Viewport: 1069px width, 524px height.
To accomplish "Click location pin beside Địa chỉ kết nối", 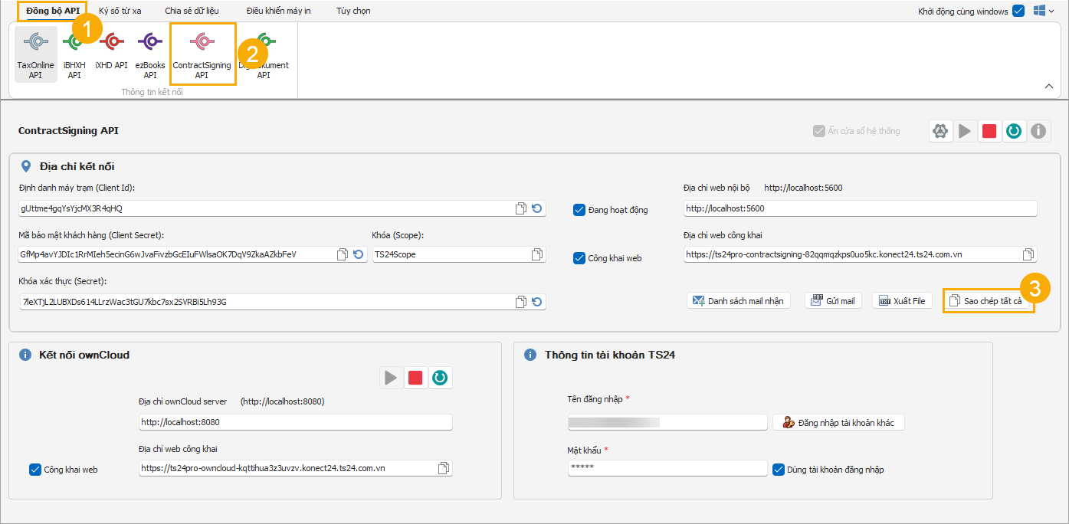I will click(x=26, y=166).
